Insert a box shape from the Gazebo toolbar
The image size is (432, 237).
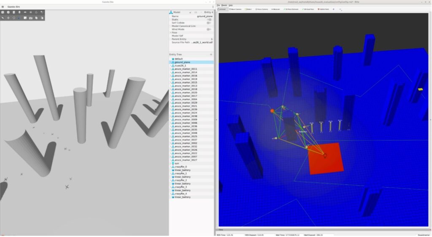click(3, 12)
